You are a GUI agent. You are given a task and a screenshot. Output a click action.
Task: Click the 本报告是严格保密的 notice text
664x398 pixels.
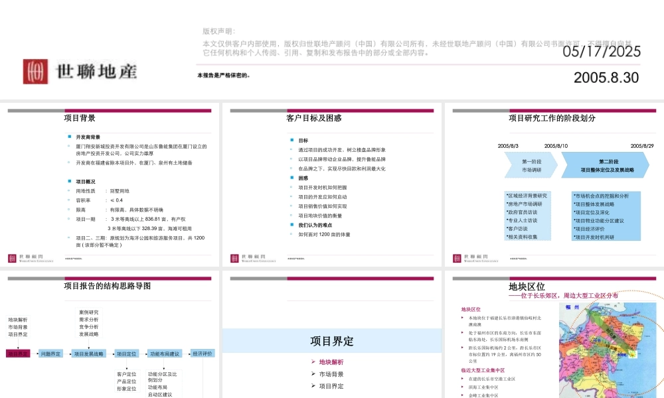point(224,76)
